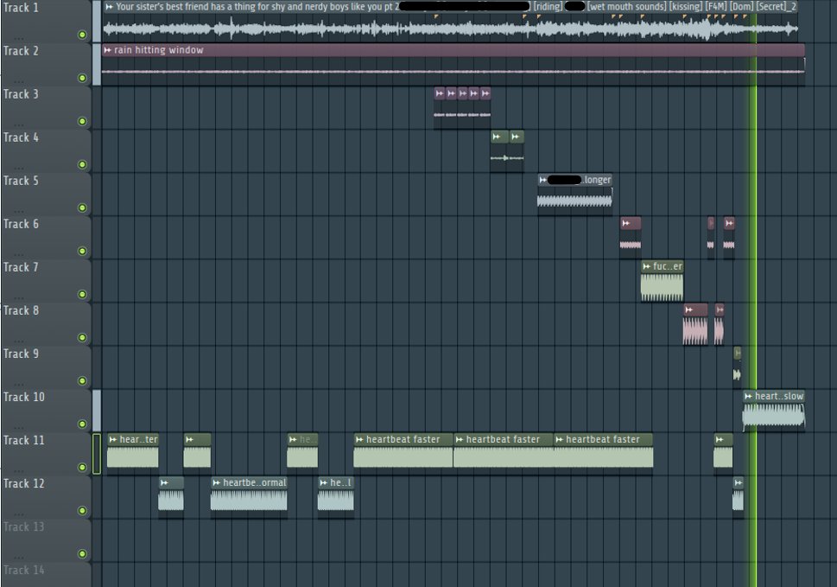This screenshot has width=837, height=587.
Task: Open menu arrow of last heartbeat faster clip
Action: [559, 439]
